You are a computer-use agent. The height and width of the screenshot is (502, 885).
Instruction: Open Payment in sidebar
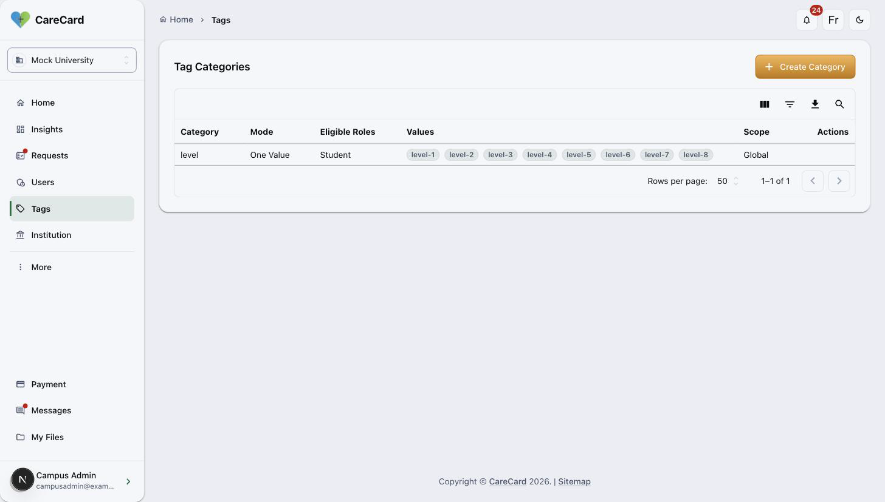click(x=72, y=384)
